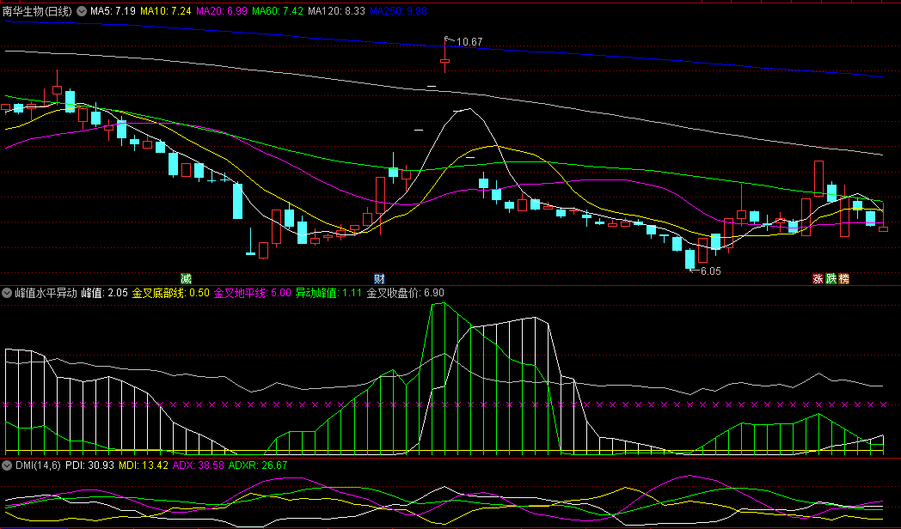Expand the 峰值水平异动 indicator dropdown
This screenshot has width=901, height=529.
[x=7, y=293]
